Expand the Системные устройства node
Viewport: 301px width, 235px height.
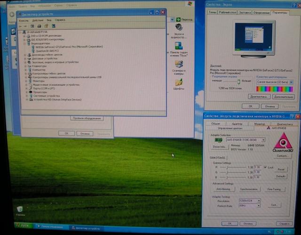pyautogui.click(x=27, y=96)
